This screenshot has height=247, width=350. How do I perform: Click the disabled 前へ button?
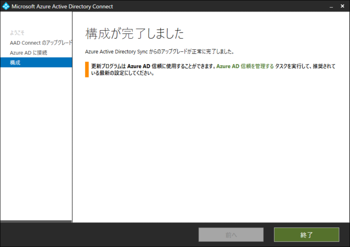231,235
